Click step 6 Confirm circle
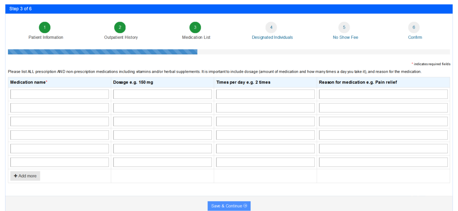 pyautogui.click(x=414, y=27)
